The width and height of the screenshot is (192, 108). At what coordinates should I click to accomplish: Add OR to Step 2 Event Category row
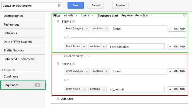[176, 71]
